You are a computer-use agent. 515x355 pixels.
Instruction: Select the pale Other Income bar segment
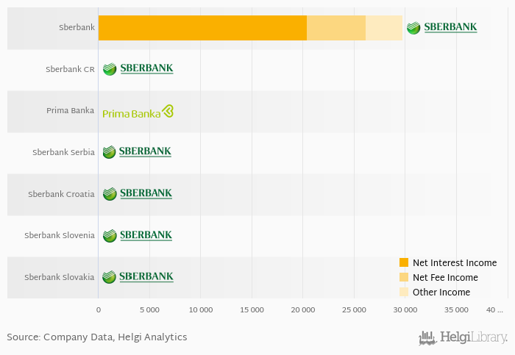384,28
